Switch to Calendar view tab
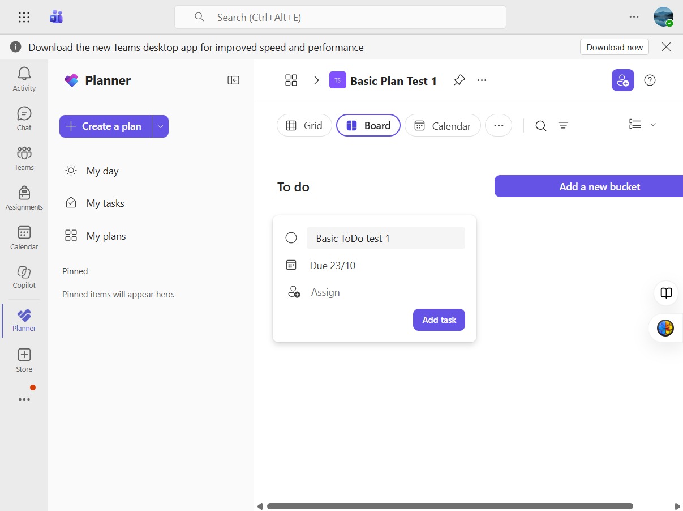Viewport: 683px width, 511px height. tap(443, 126)
